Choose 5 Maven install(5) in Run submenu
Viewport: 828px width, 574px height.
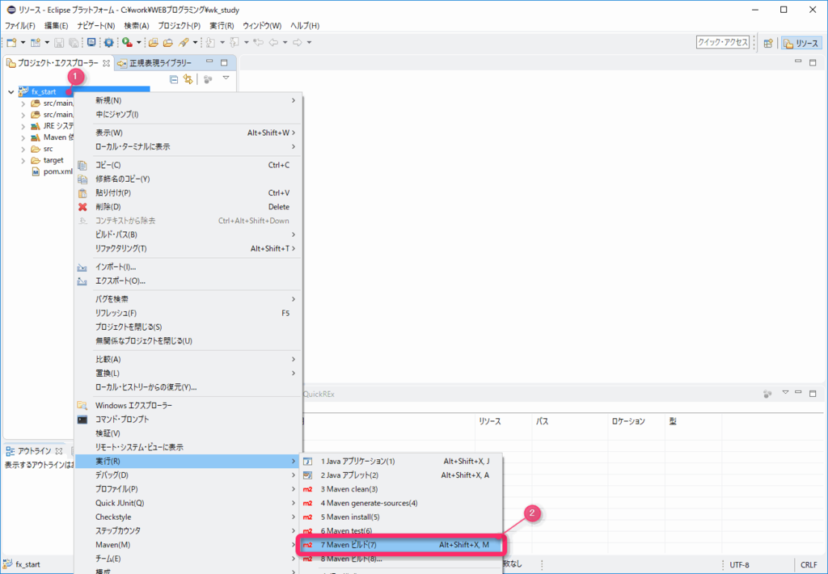[401, 517]
